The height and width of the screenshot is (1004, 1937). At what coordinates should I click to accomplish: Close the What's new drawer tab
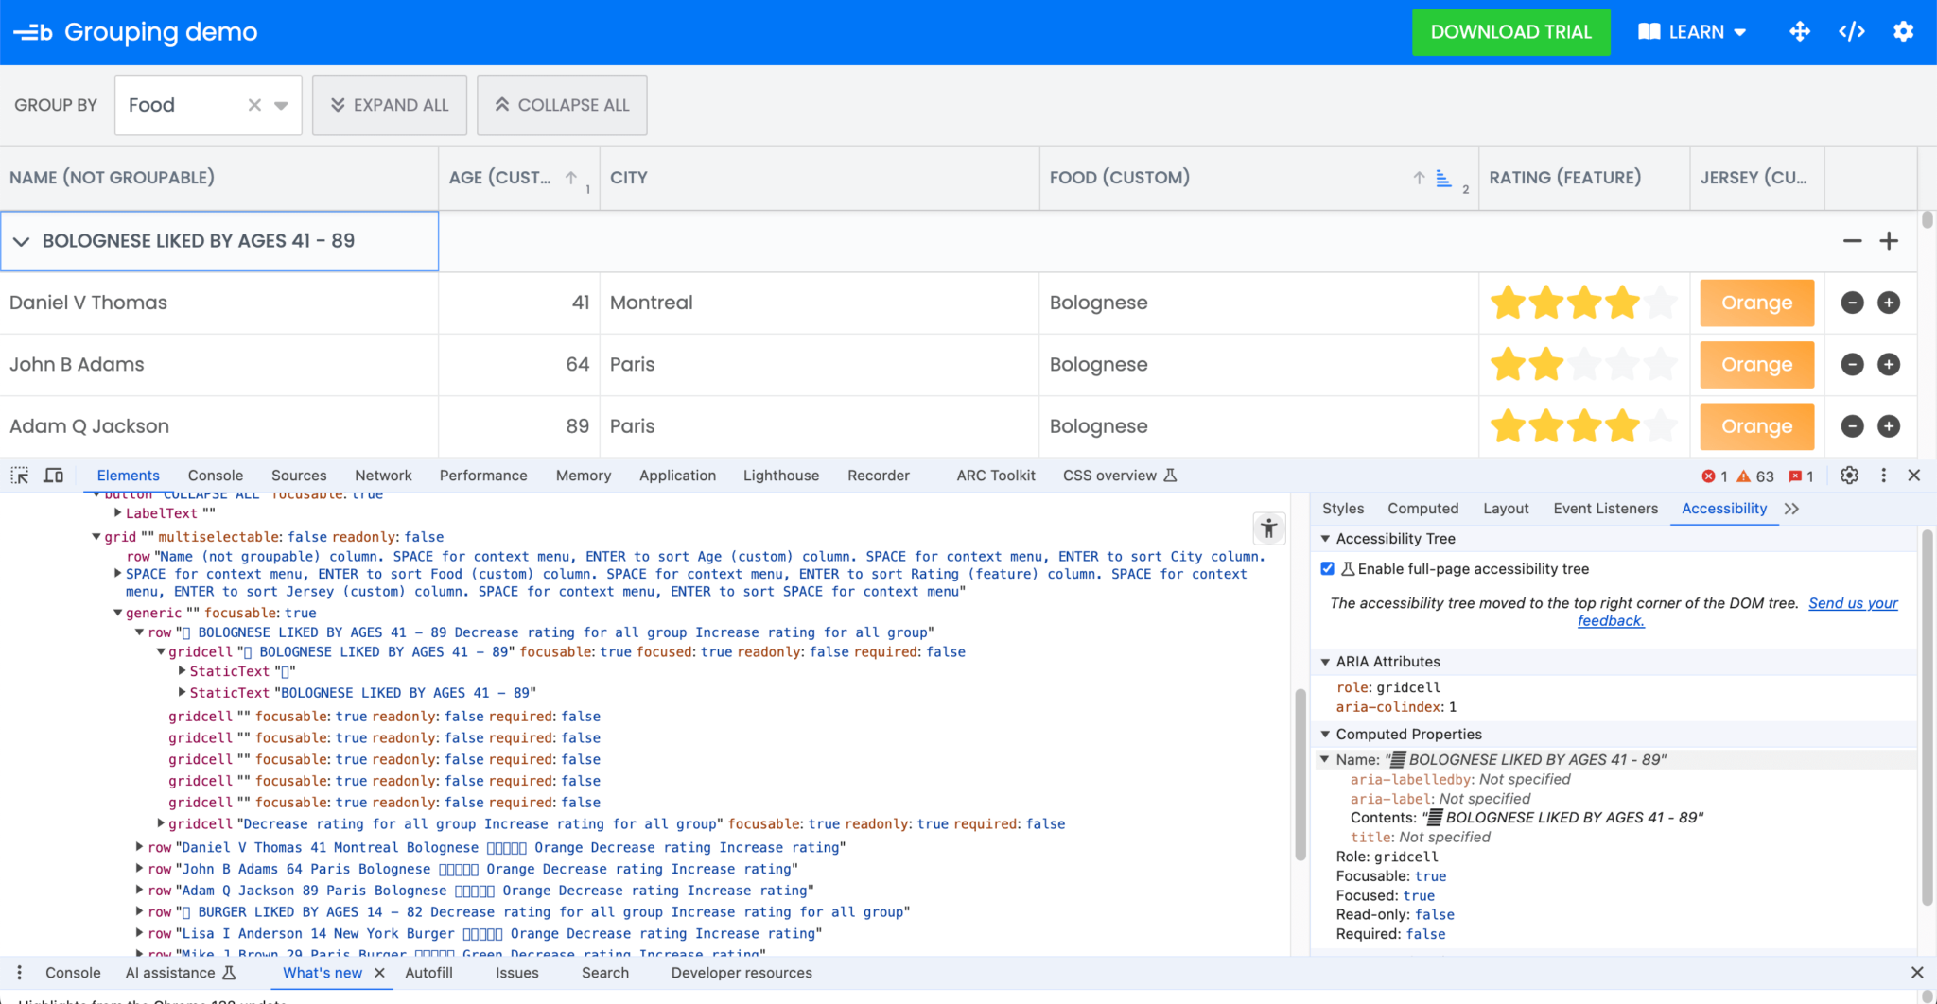pyautogui.click(x=380, y=973)
